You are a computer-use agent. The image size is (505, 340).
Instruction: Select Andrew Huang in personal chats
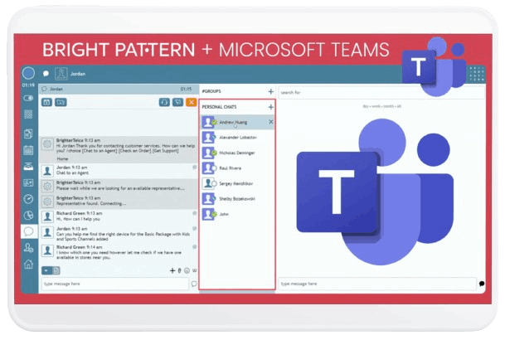pyautogui.click(x=235, y=122)
